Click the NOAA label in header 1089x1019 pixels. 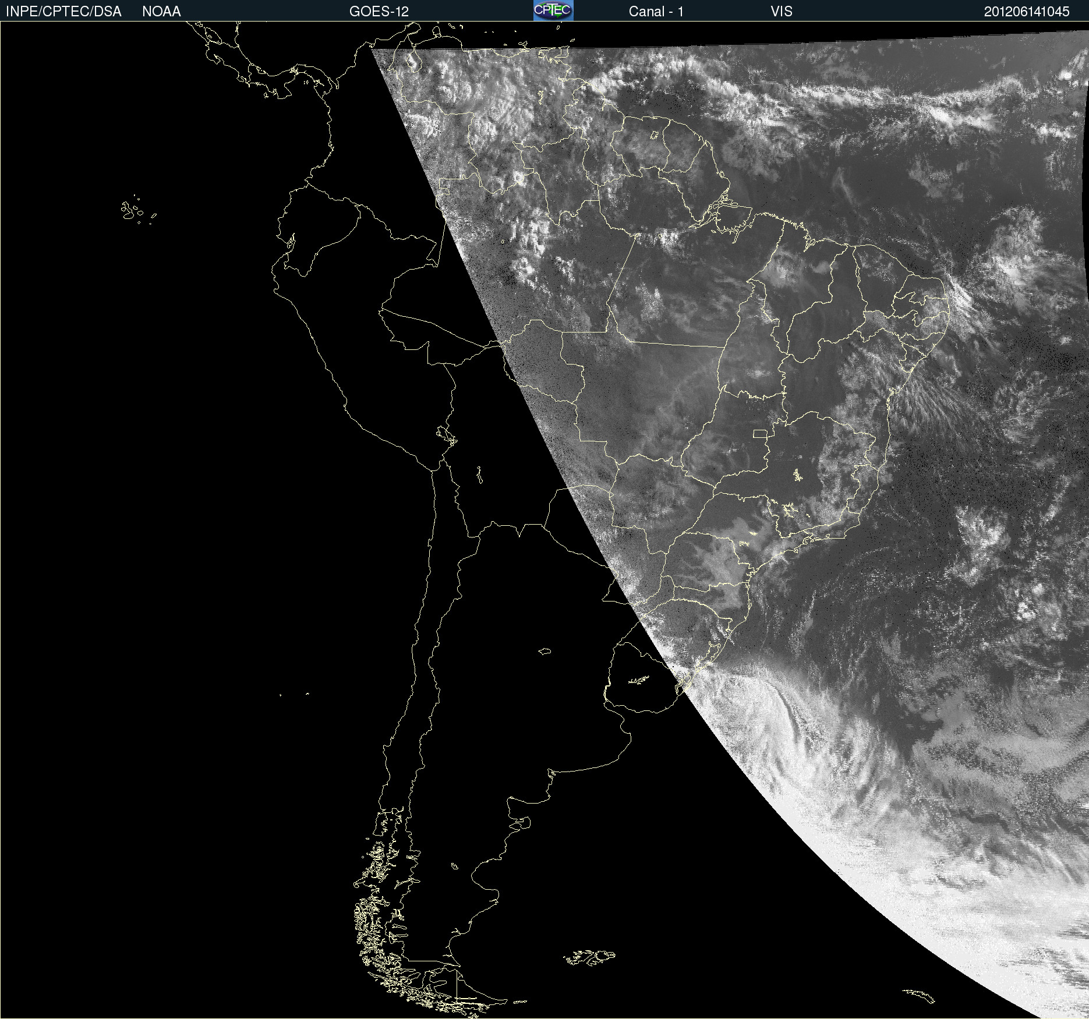click(161, 12)
